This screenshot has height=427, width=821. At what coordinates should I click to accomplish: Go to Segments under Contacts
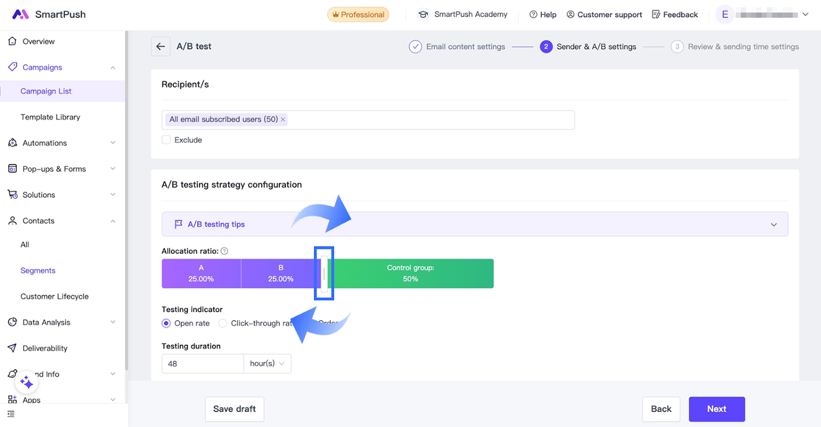click(x=38, y=270)
